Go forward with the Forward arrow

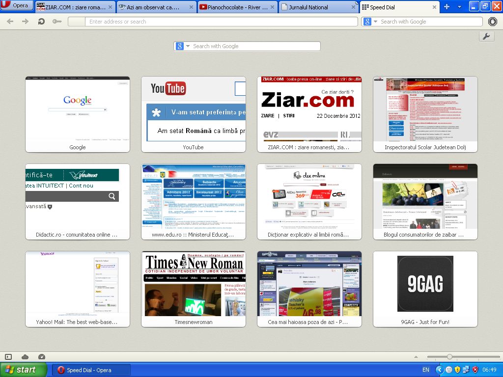point(25,22)
